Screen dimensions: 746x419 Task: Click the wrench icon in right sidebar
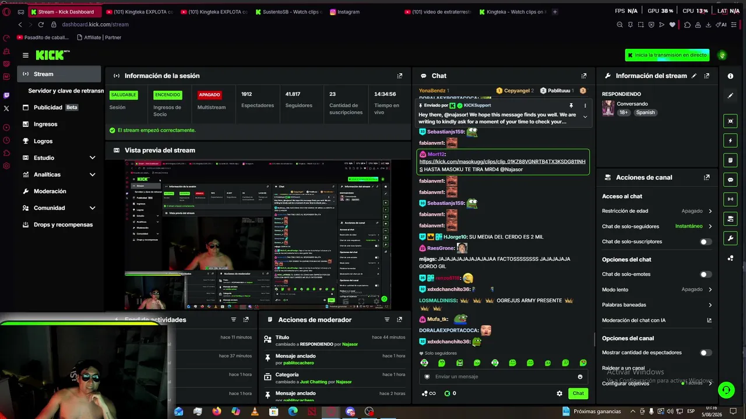730,238
